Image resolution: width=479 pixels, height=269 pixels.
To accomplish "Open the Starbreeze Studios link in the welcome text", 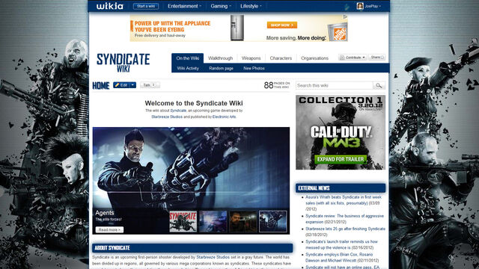I will pyautogui.click(x=167, y=117).
